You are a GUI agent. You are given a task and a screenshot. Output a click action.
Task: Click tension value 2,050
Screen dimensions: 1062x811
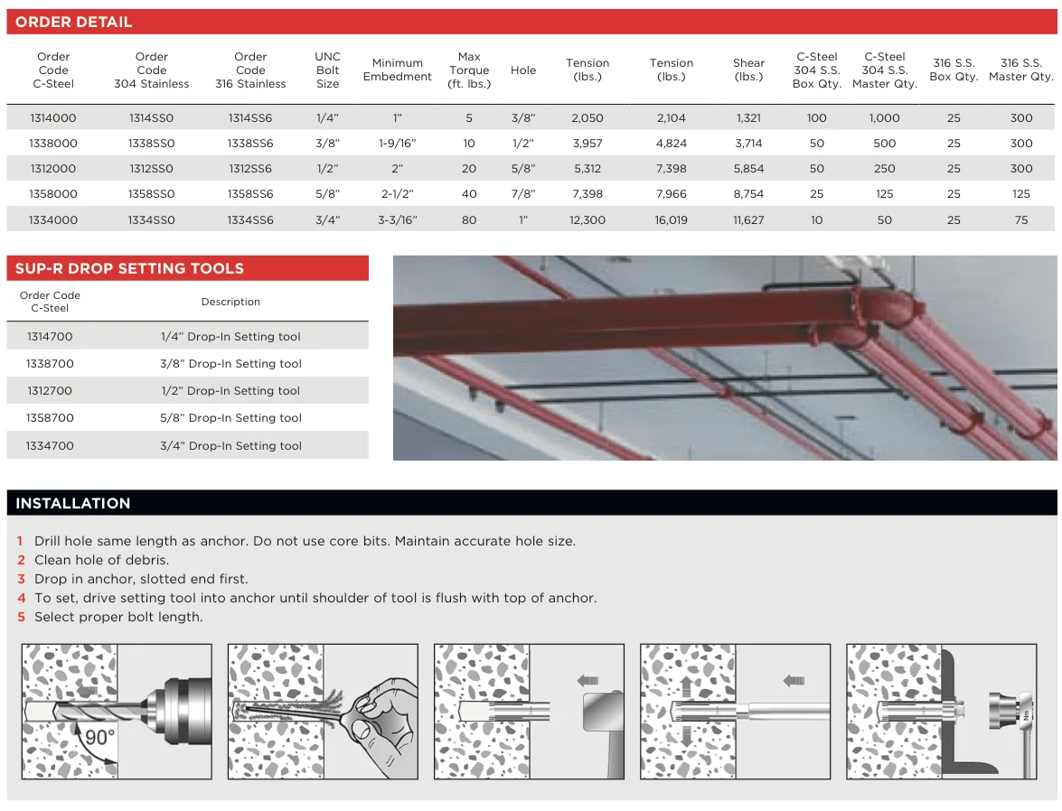point(587,117)
